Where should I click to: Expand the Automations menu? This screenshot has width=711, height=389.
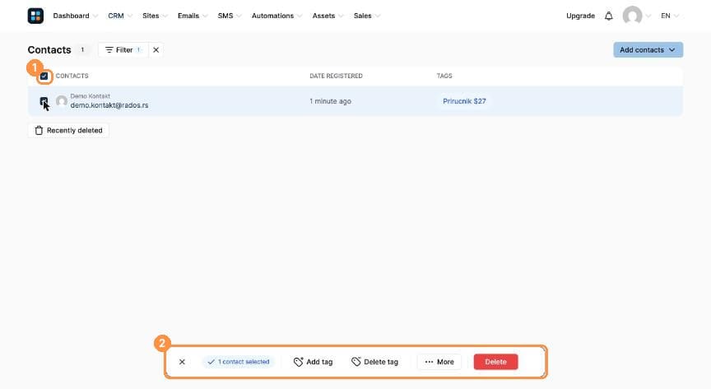tap(276, 16)
